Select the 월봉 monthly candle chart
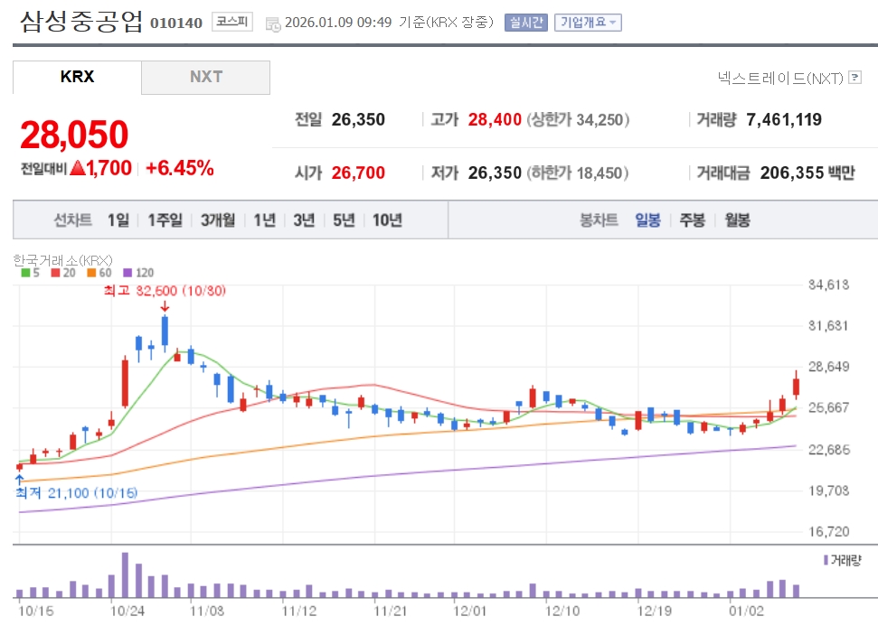 pos(737,219)
